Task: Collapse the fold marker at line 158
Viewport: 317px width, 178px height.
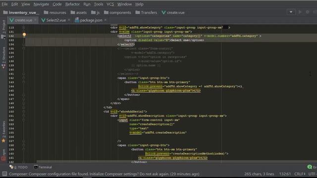Action: (24, 145)
